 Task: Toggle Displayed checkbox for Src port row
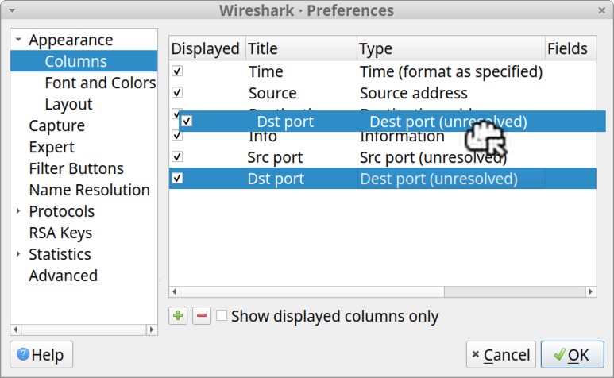pyautogui.click(x=177, y=157)
